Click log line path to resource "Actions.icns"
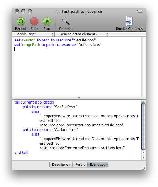 (50, 130)
